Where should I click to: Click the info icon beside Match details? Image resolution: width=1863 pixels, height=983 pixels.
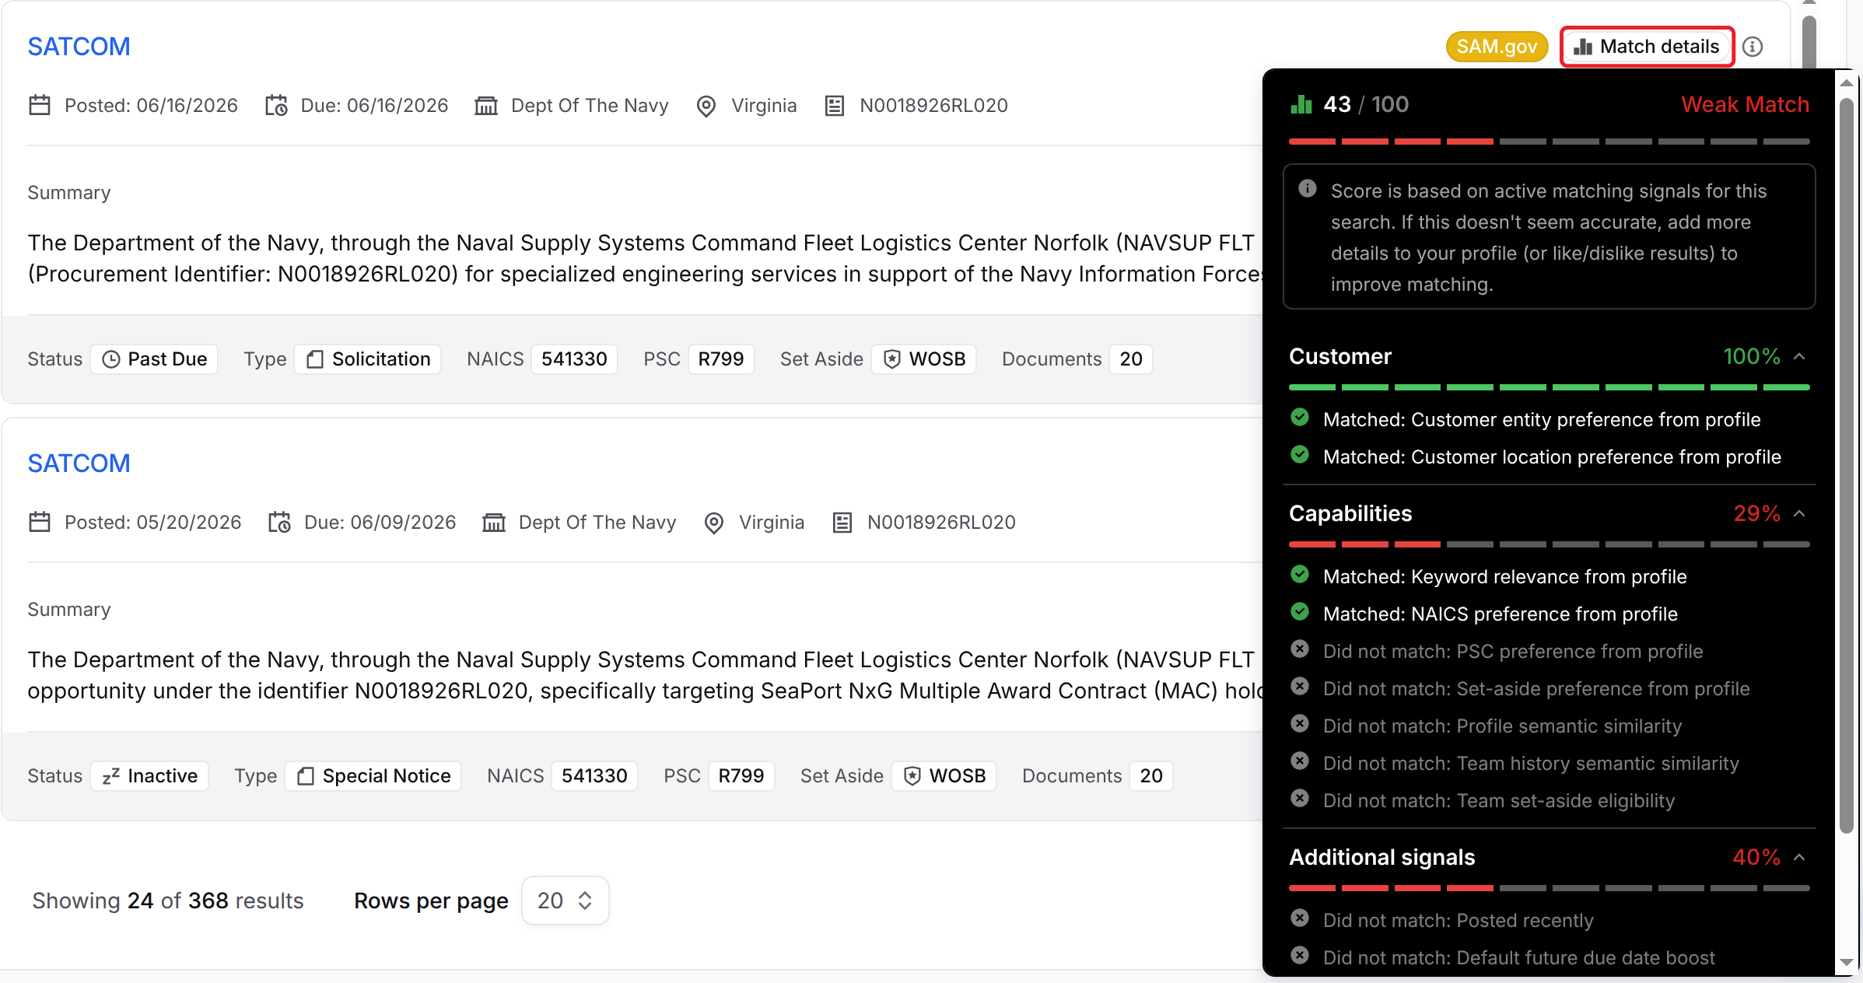click(1752, 47)
